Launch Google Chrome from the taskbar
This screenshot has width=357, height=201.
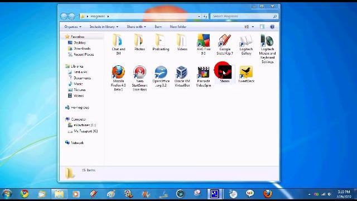click(x=25, y=194)
